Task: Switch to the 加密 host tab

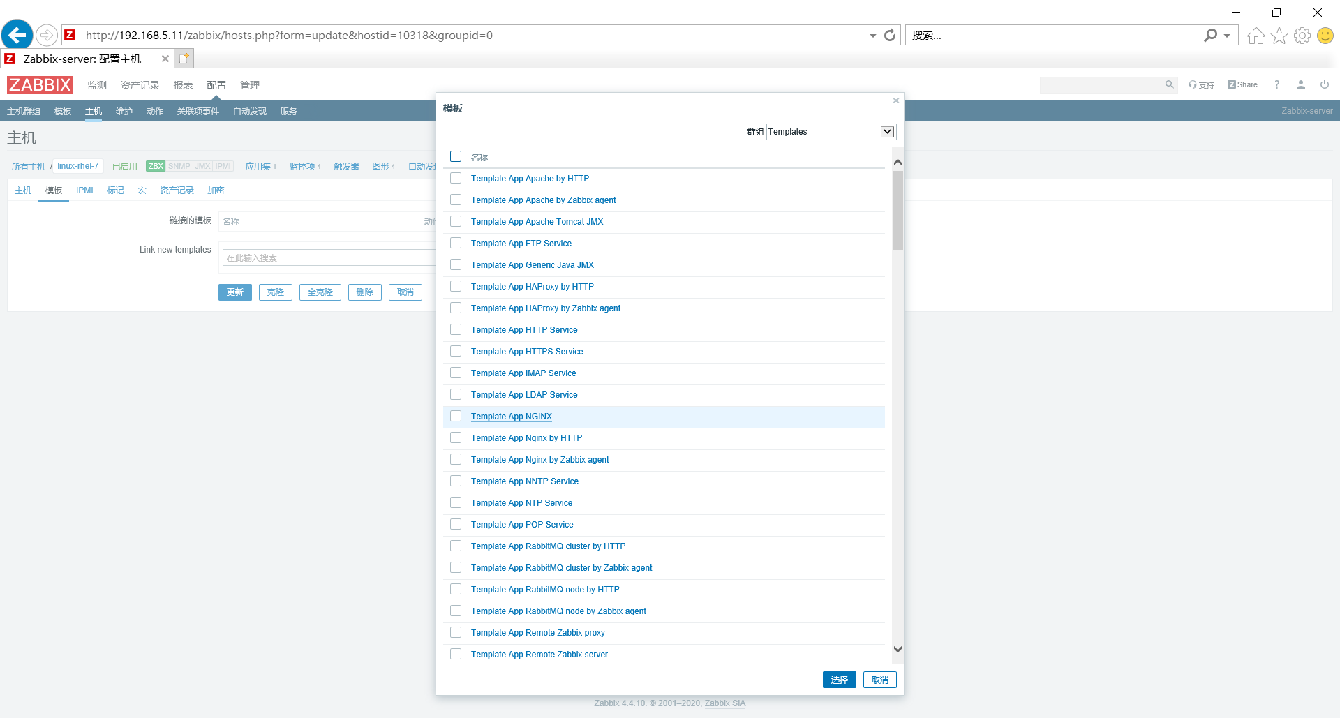Action: coord(216,190)
